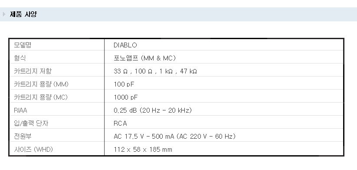Click the 제품 사양 section header
Screen dimensions: 357x170
click(x=23, y=14)
